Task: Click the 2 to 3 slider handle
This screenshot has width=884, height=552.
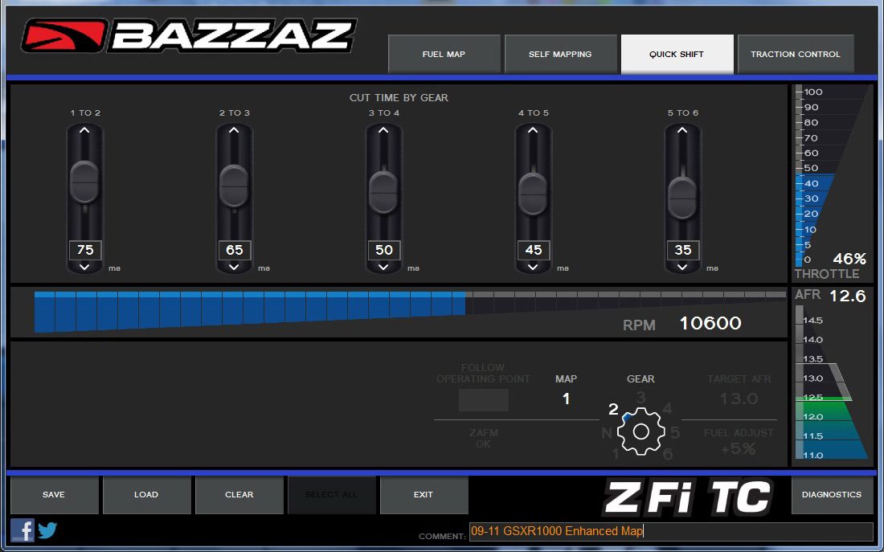Action: coord(234,186)
